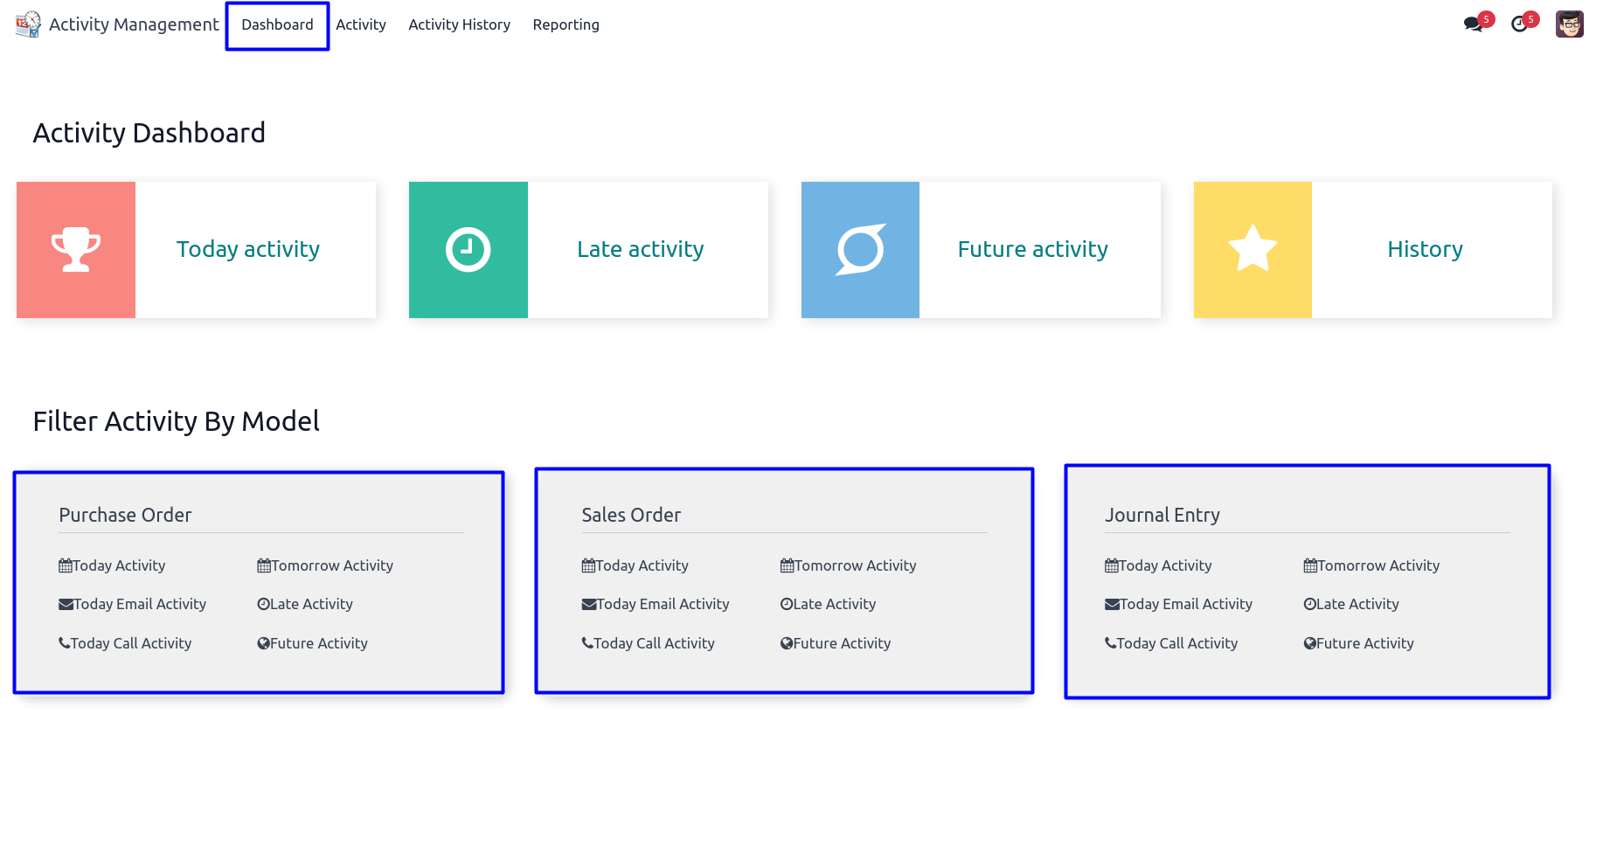Click the yellow star History icon
Image resolution: width=1603 pixels, height=846 pixels.
click(x=1253, y=250)
